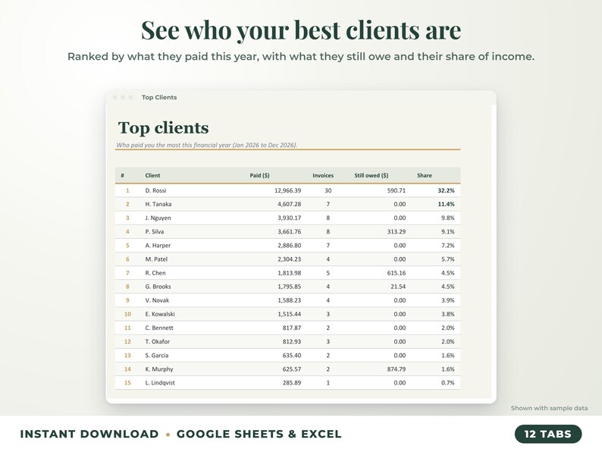Click paid amount 2,304.23
602x452 pixels.
click(x=289, y=259)
